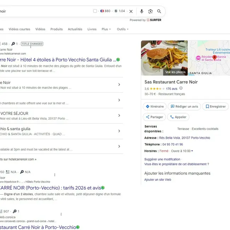Open Hôtel 4 étoiles Porto Vecchio result
Image resolution: width=230 pixels, height=230 pixels.
click(58, 60)
